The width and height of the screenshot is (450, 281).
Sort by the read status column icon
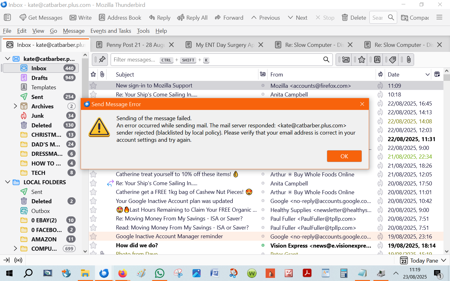pos(263,74)
